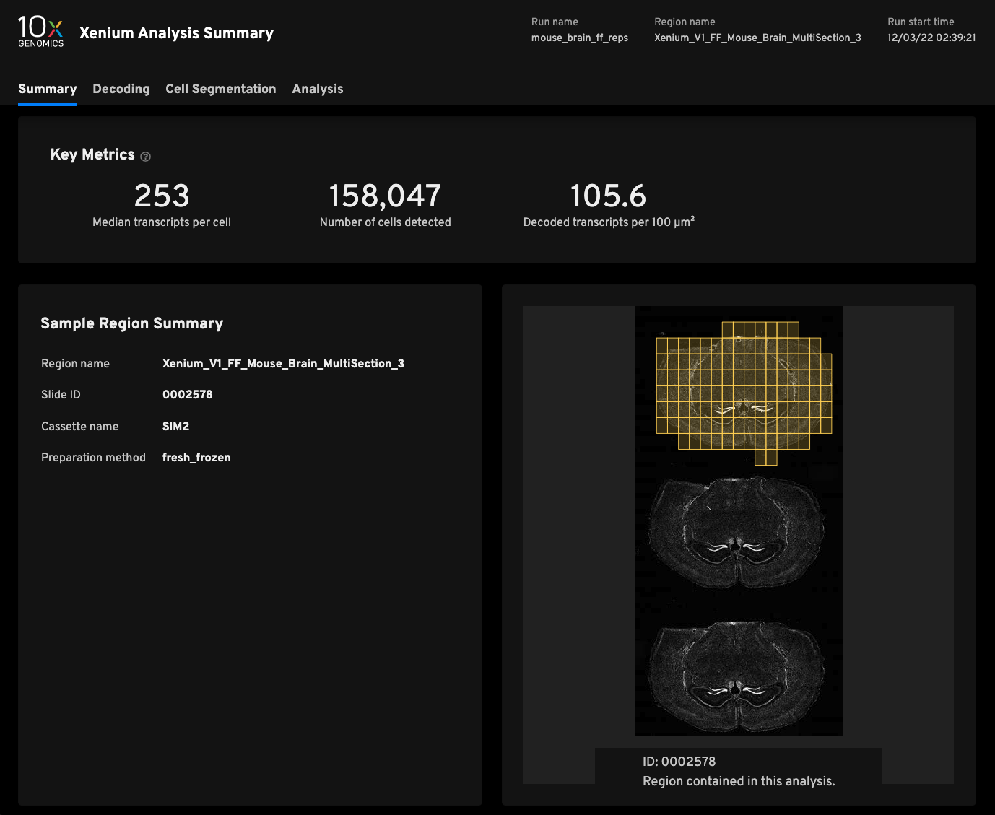Click the bottom brain section image
Image resolution: width=995 pixels, height=815 pixels.
click(x=737, y=679)
